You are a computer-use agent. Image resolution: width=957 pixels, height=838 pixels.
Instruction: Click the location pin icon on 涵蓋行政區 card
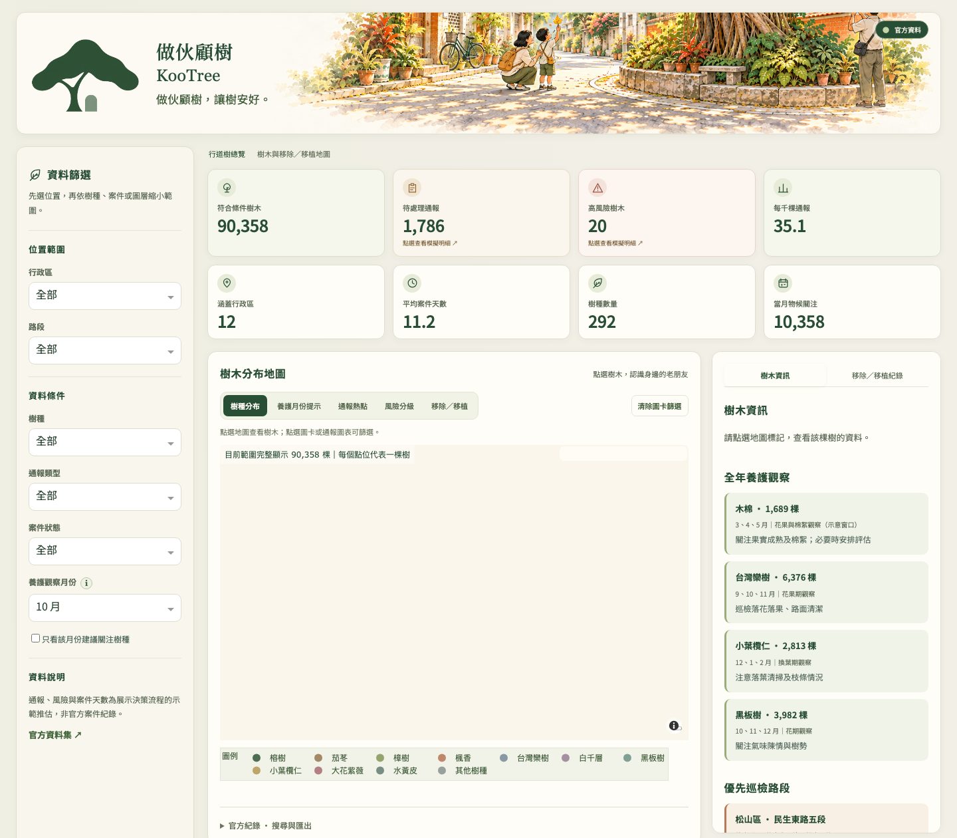click(227, 283)
